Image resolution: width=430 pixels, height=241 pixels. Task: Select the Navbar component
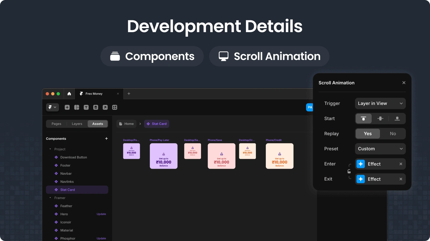click(x=77, y=174)
